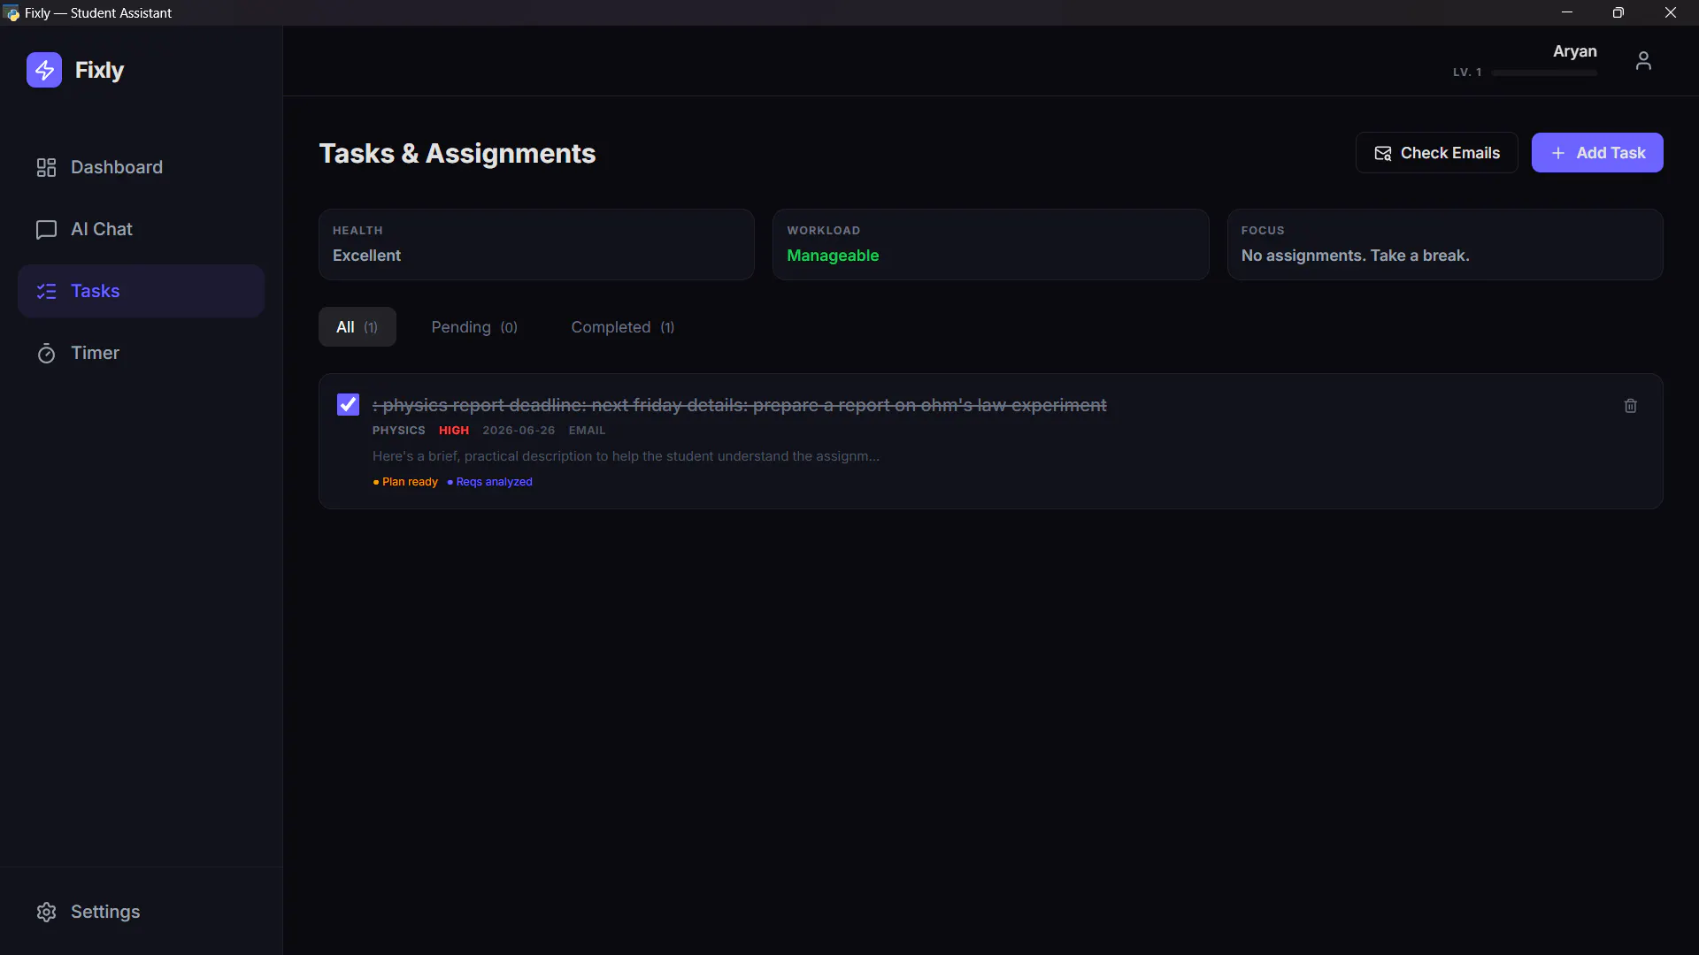Restore down the Fixly window
Viewport: 1699px width, 955px height.
point(1618,12)
